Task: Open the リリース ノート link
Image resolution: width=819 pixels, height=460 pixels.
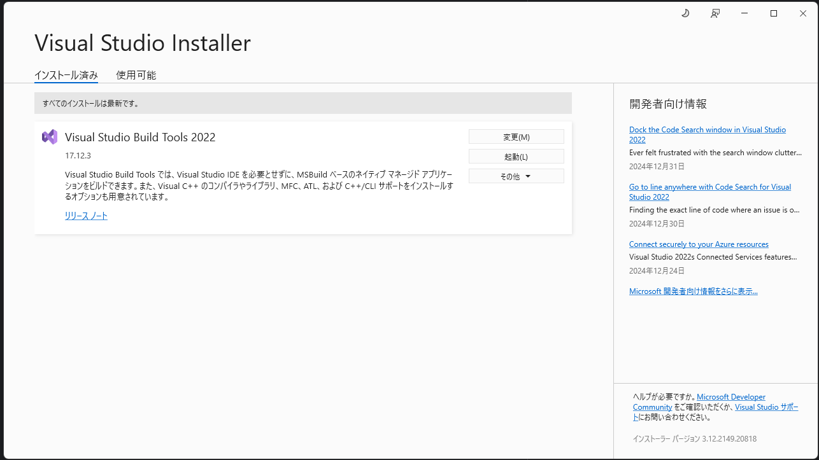Action: point(86,216)
